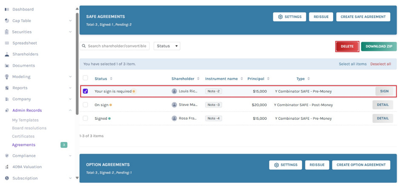This screenshot has height=189, width=400.
Task: Toggle the header select-all checkbox
Action: (x=86, y=78)
